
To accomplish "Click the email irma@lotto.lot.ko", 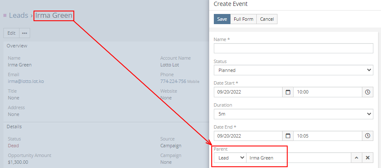I will pos(26,81).
